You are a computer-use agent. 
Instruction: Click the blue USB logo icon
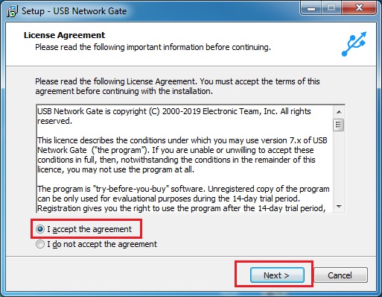354,44
